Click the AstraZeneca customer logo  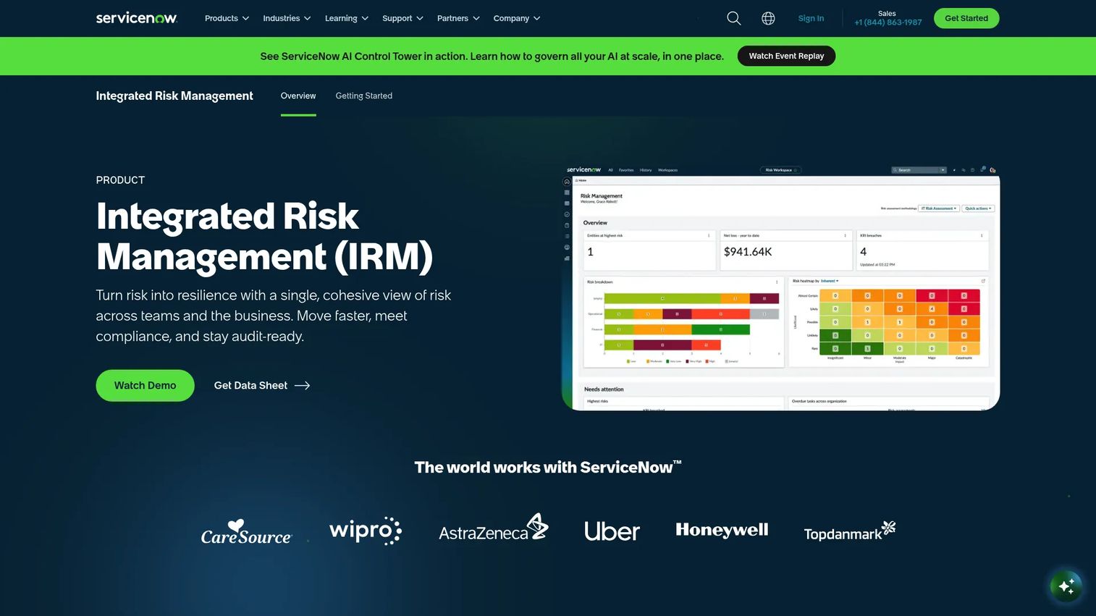pos(494,528)
